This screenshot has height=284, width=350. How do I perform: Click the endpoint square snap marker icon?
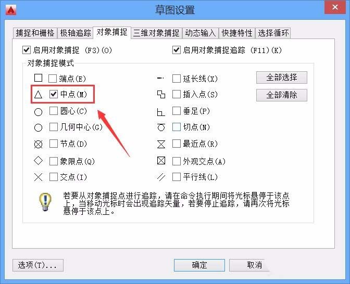tap(38, 78)
